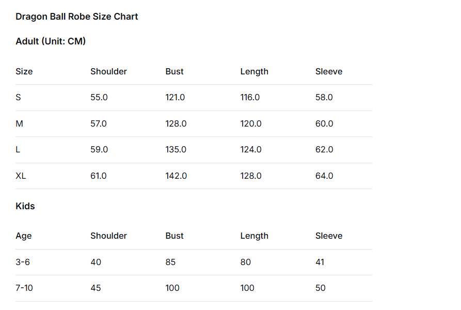Select the size M row label
The width and height of the screenshot is (461, 310).
(20, 124)
